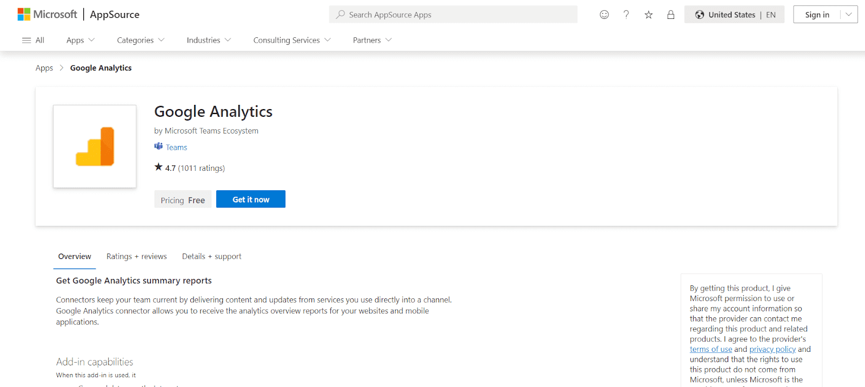The image size is (865, 387).
Task: Open the AppSource home link
Action: tap(115, 15)
